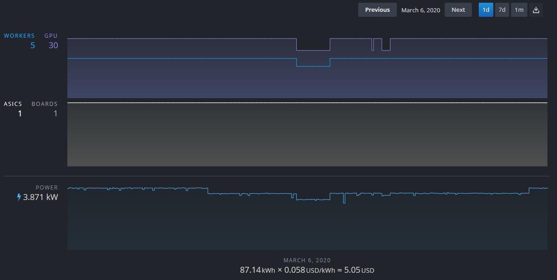Viewport: 557px width, 280px height.
Task: Click the March 6, 2020 date at top
Action: (420, 10)
